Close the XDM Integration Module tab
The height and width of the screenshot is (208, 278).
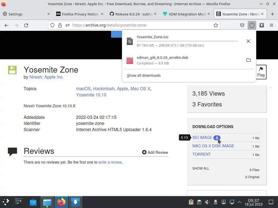(209, 14)
